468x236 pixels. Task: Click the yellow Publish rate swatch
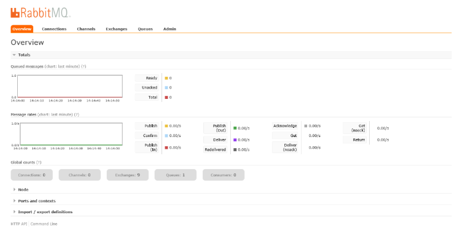166,126
